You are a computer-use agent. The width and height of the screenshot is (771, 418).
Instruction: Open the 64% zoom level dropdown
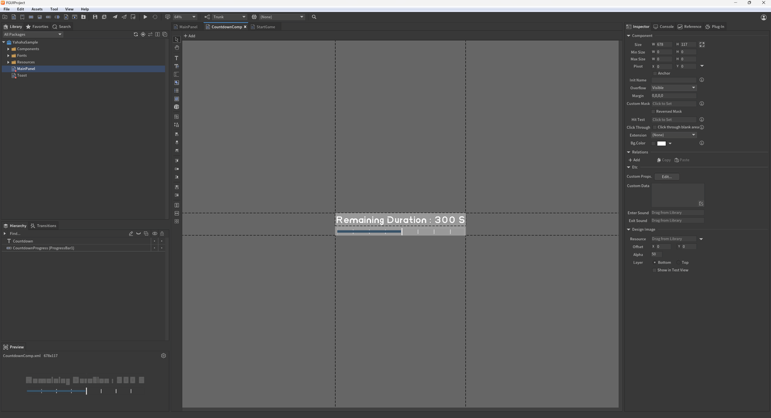pos(185,17)
